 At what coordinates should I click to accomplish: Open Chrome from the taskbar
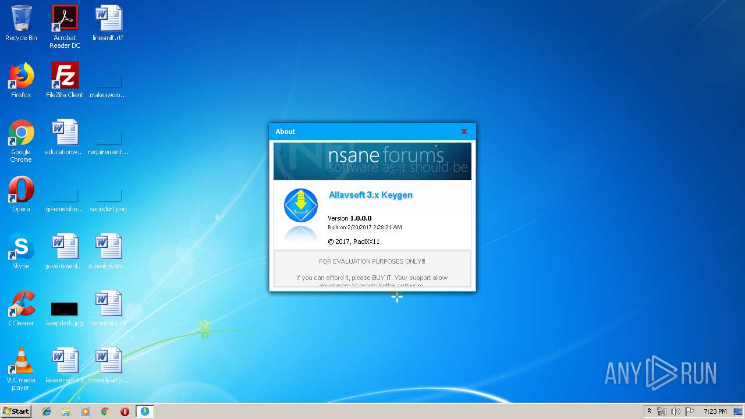pos(105,411)
